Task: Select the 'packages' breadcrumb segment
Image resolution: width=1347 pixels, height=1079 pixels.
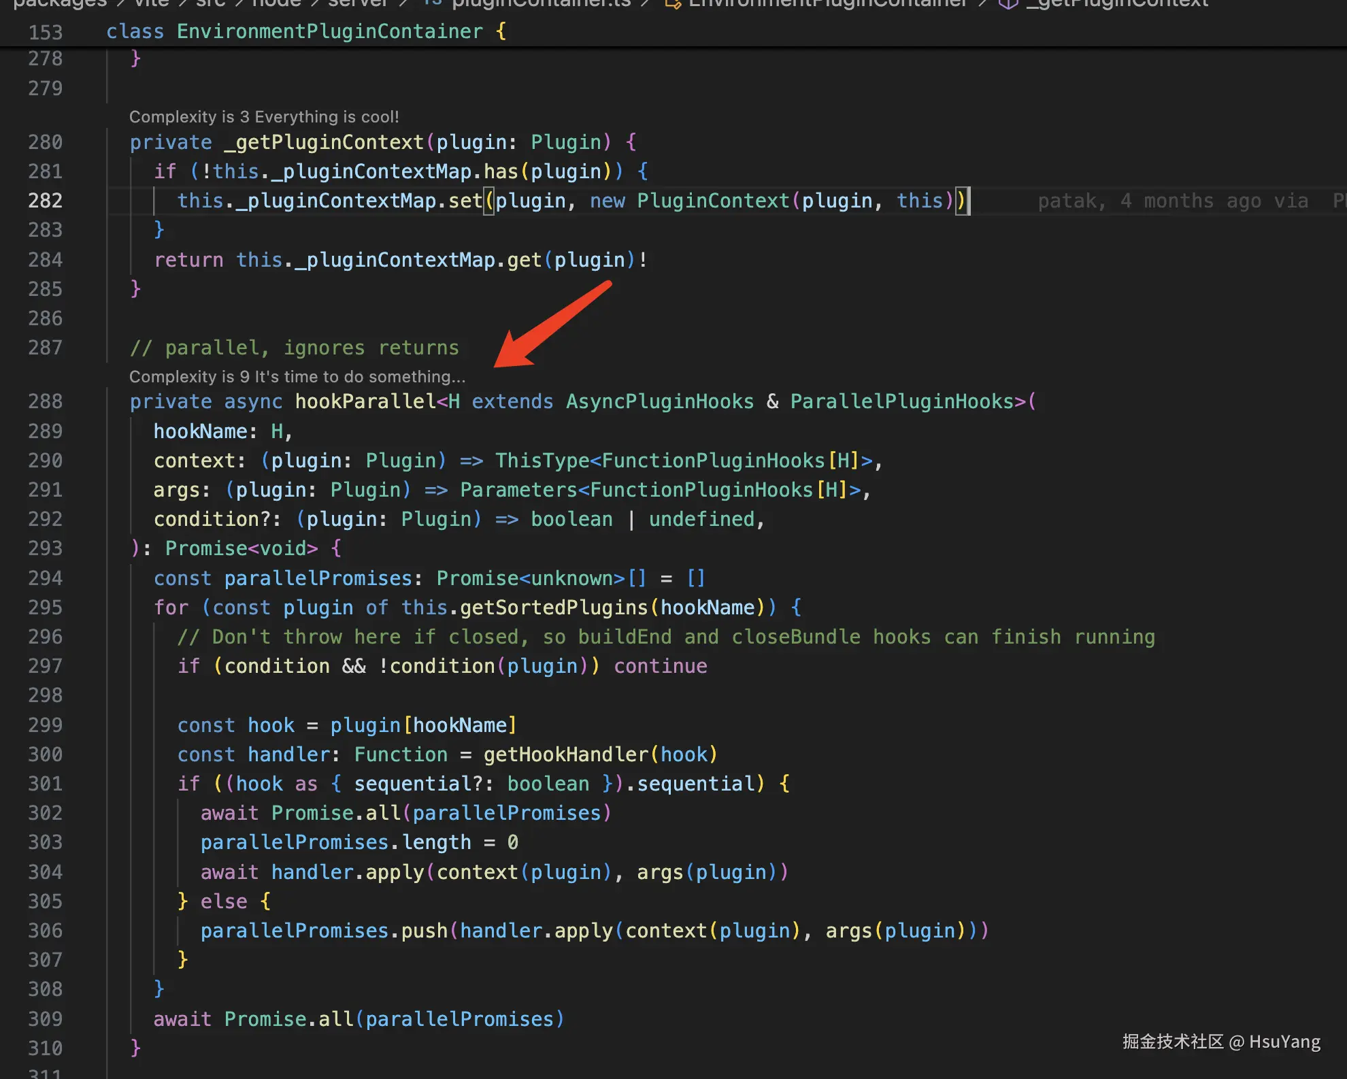Action: [x=61, y=3]
